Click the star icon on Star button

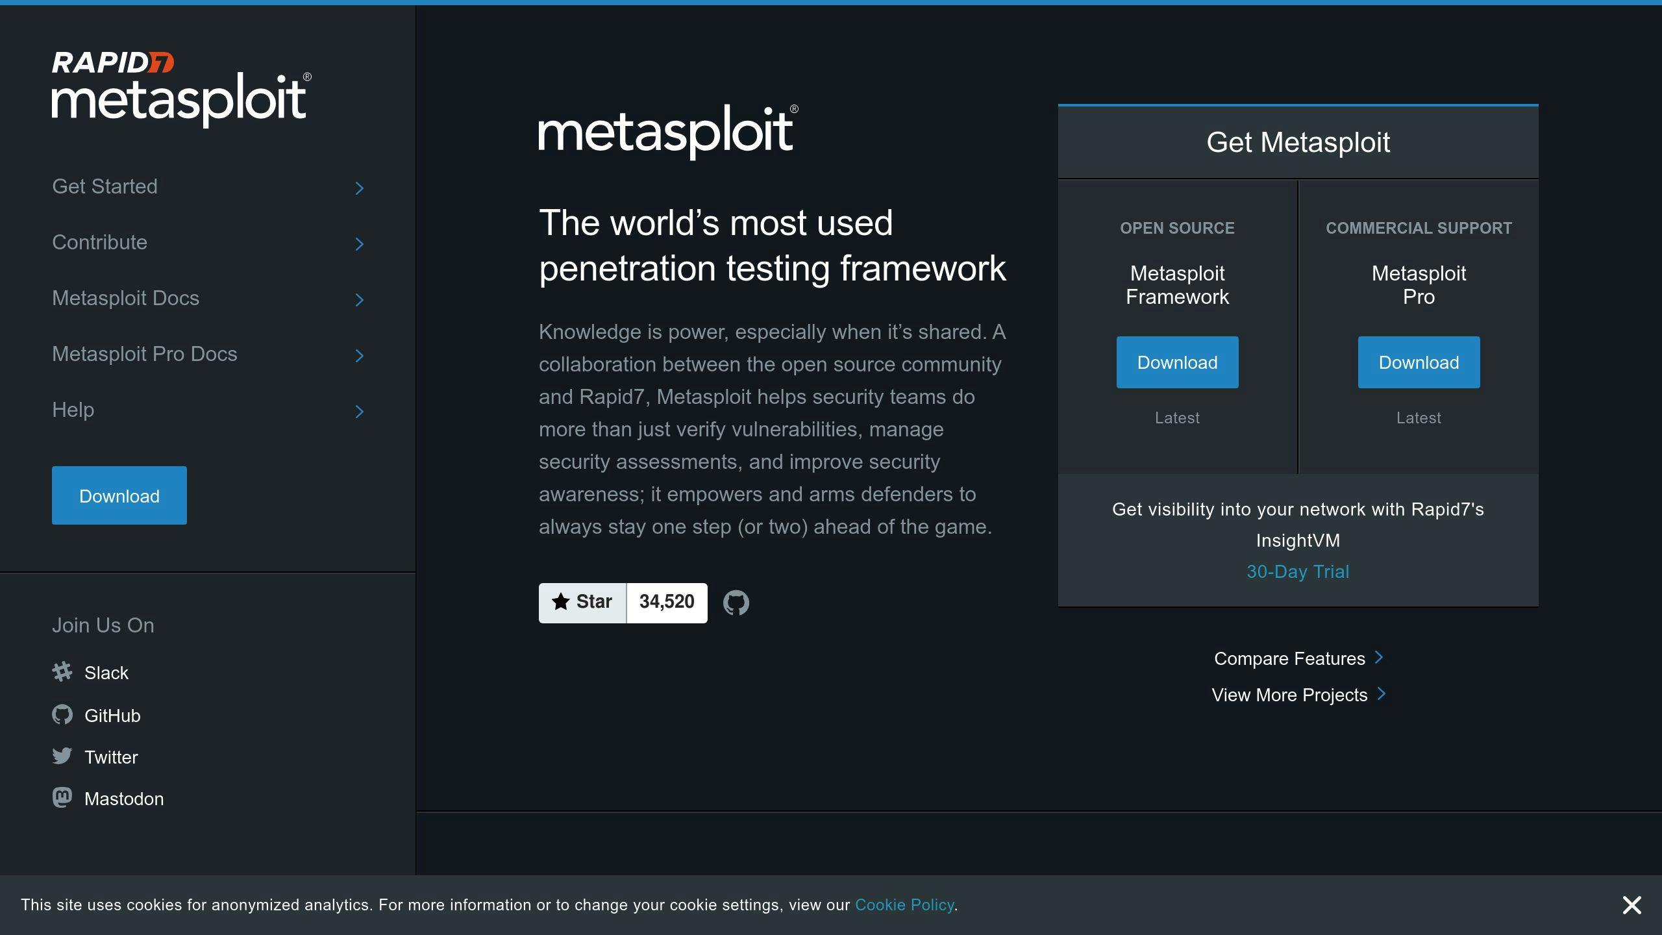(560, 602)
